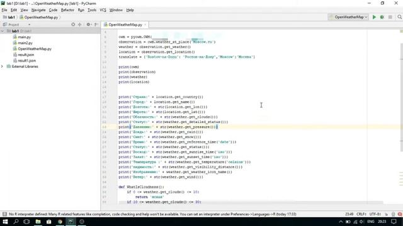This screenshot has height=226, width=403.
Task: Expand External Libraries node
Action: (3, 67)
